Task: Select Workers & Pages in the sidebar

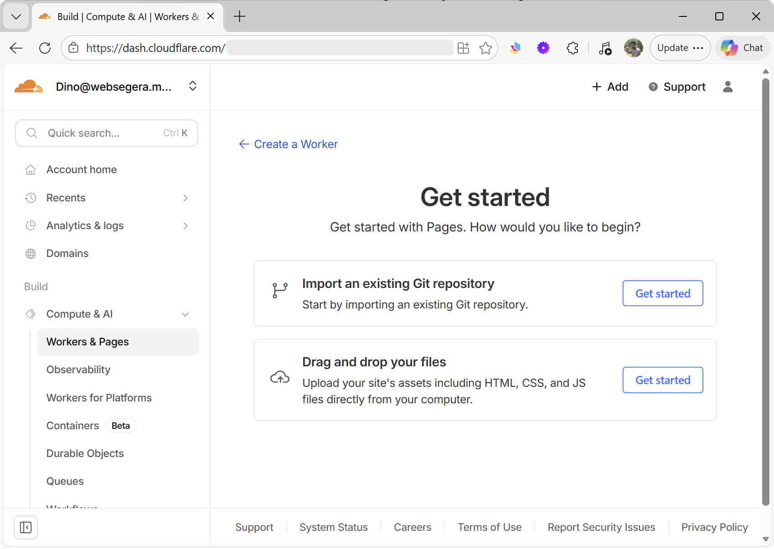Action: tap(87, 342)
